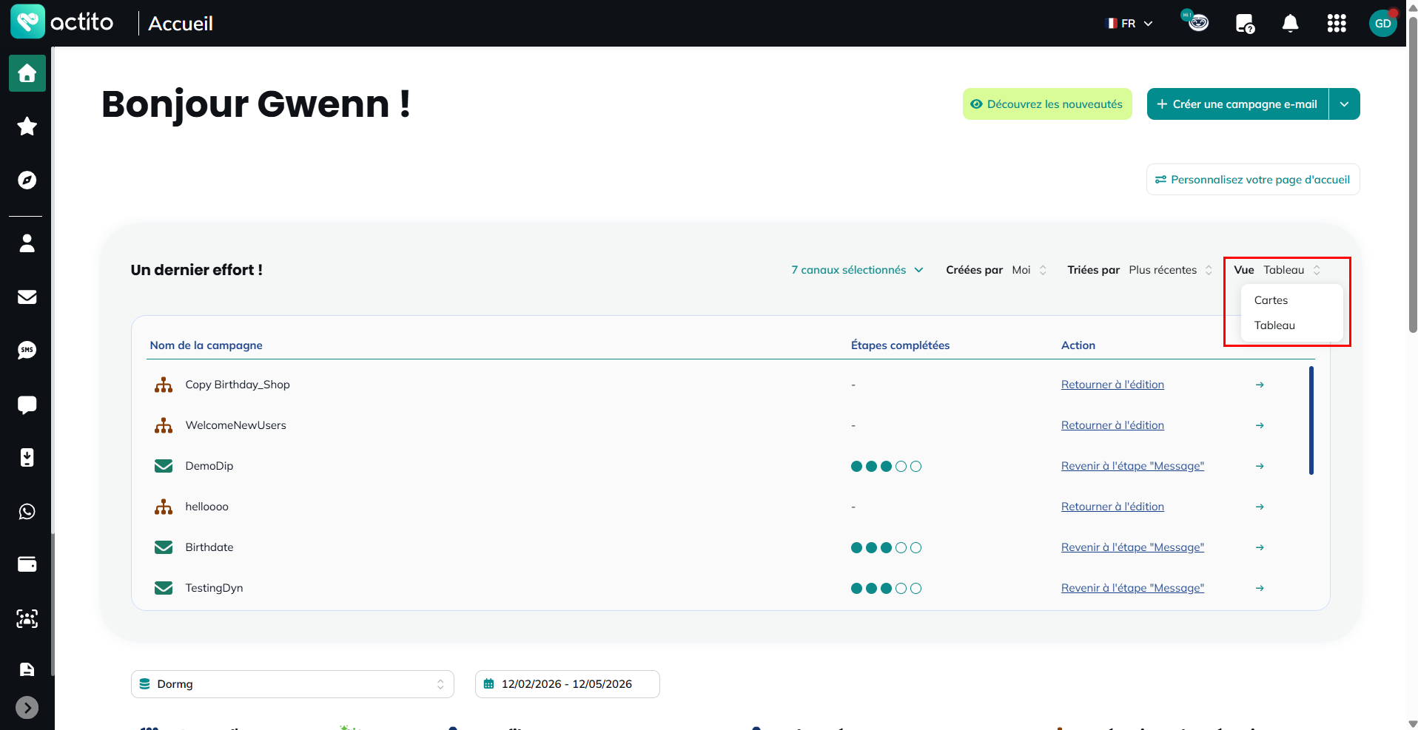Open the date range field 12/02/2026 - 12/05/2026

pos(567,684)
